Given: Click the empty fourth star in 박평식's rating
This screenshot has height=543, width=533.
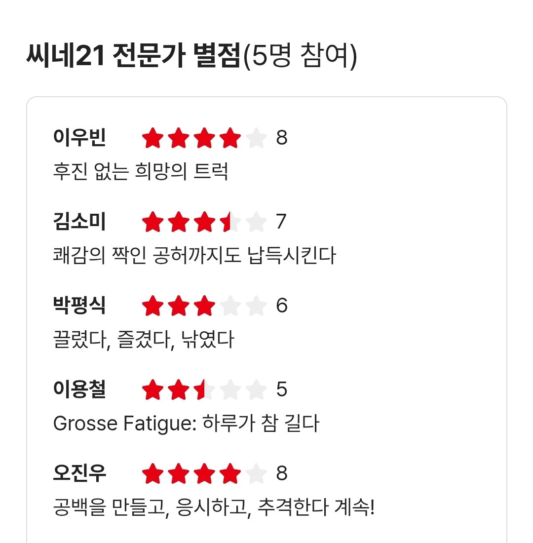Looking at the screenshot, I should [230, 306].
